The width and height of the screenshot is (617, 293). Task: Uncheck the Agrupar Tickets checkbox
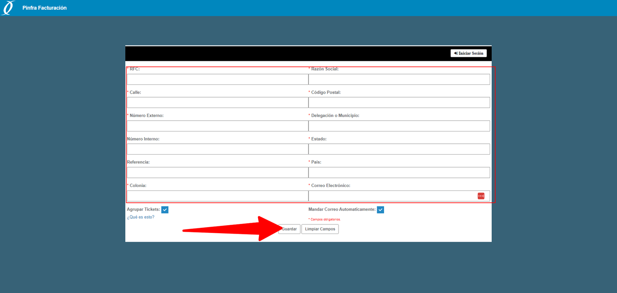coord(165,210)
